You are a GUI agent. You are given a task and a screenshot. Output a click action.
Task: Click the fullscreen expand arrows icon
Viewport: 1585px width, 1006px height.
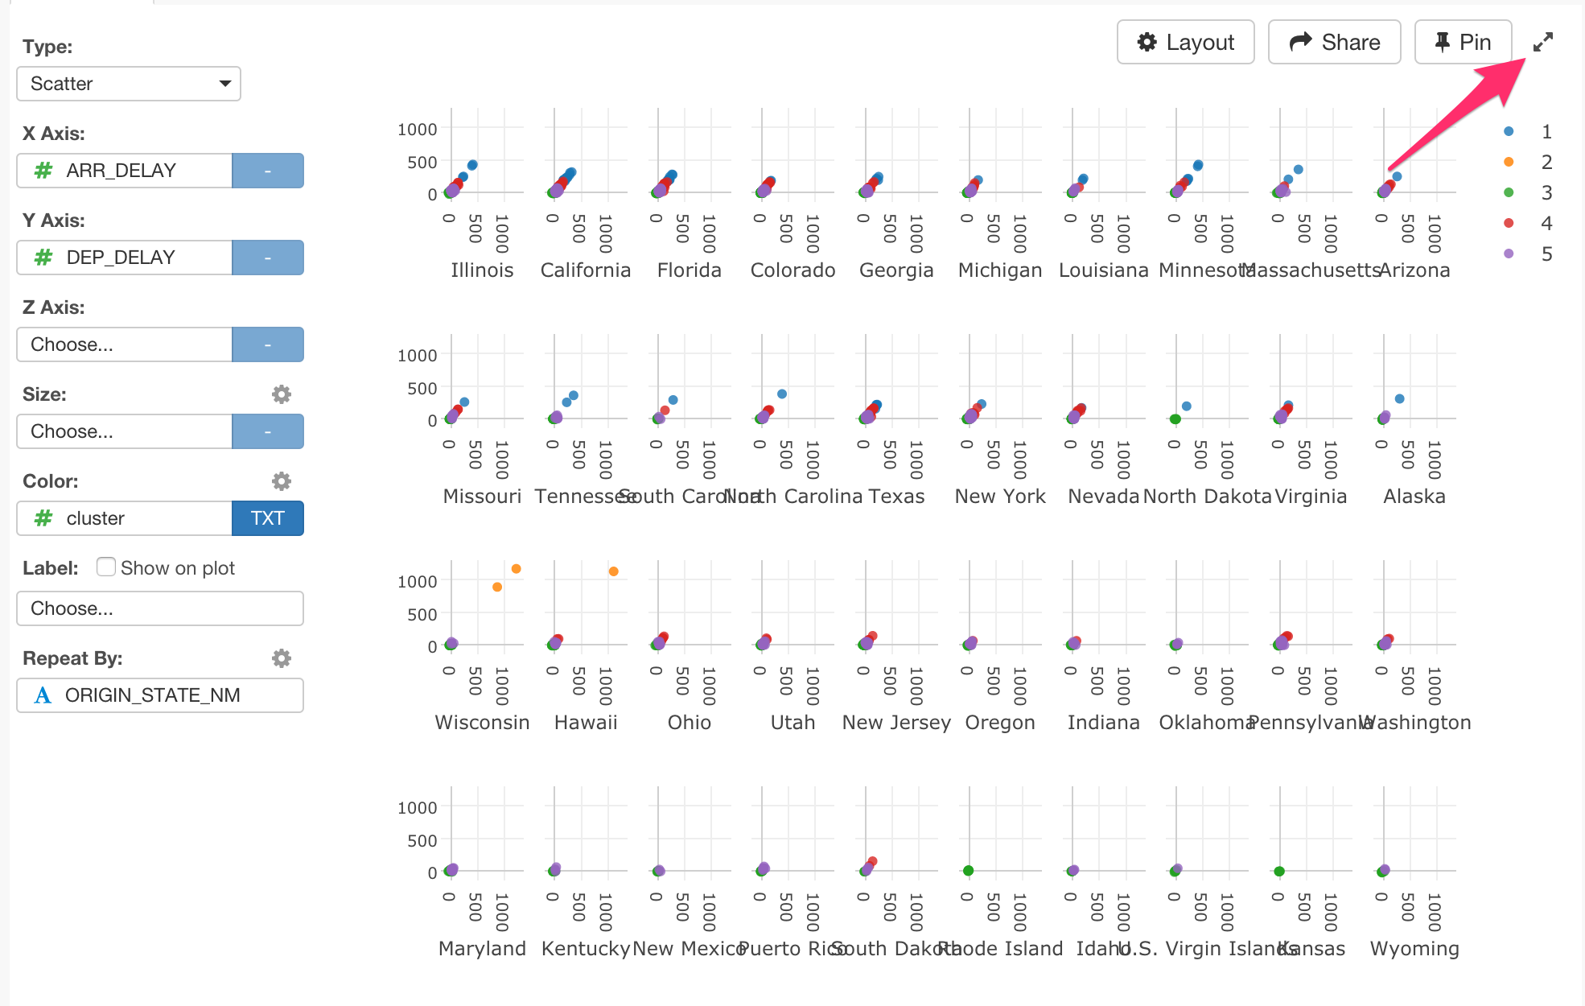tap(1542, 42)
